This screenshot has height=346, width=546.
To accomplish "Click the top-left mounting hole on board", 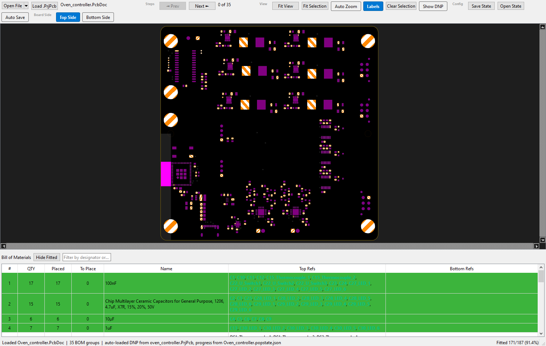I will click(x=171, y=41).
